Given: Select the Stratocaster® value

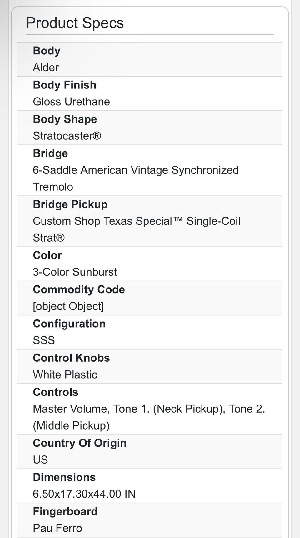Looking at the screenshot, I should pyautogui.click(x=67, y=136).
